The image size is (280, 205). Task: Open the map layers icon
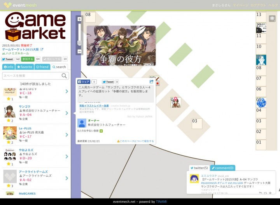pos(272,19)
